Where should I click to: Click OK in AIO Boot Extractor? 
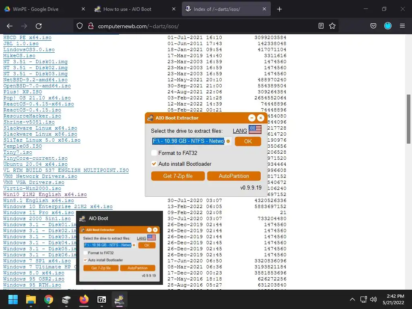pos(248,141)
